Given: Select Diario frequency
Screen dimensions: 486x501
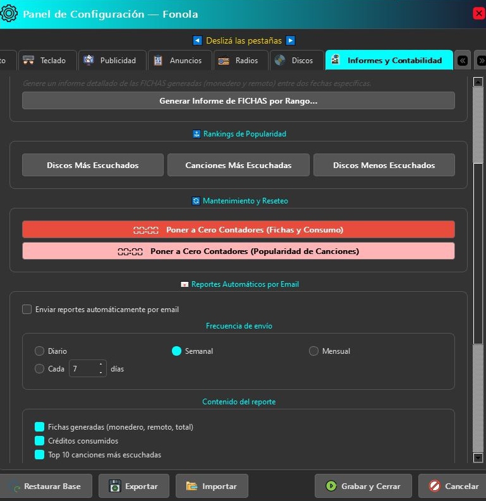Looking at the screenshot, I should 39,351.
